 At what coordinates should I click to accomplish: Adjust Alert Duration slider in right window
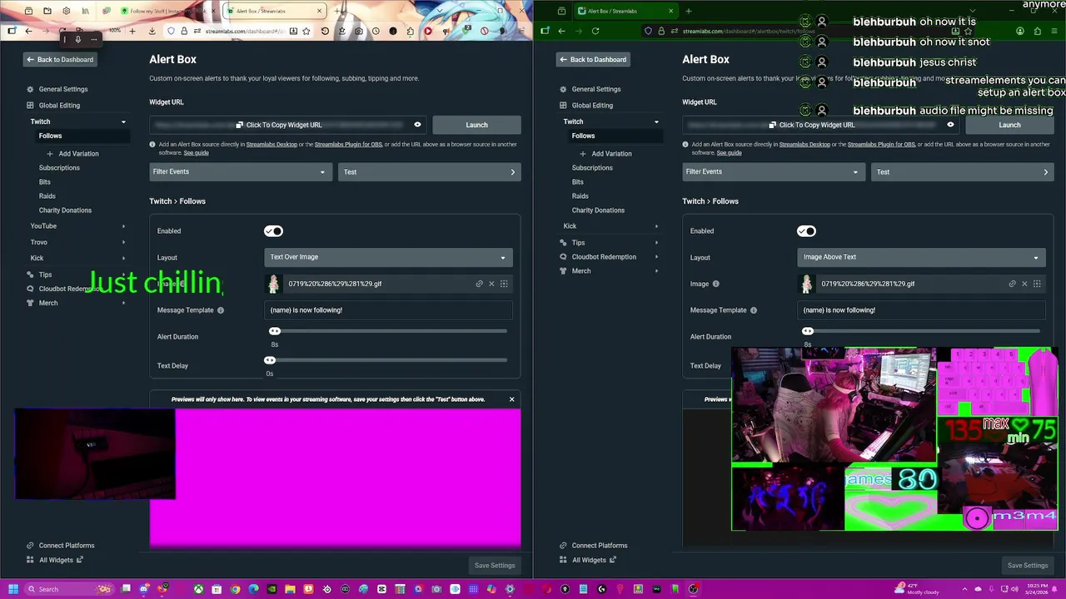coord(808,331)
